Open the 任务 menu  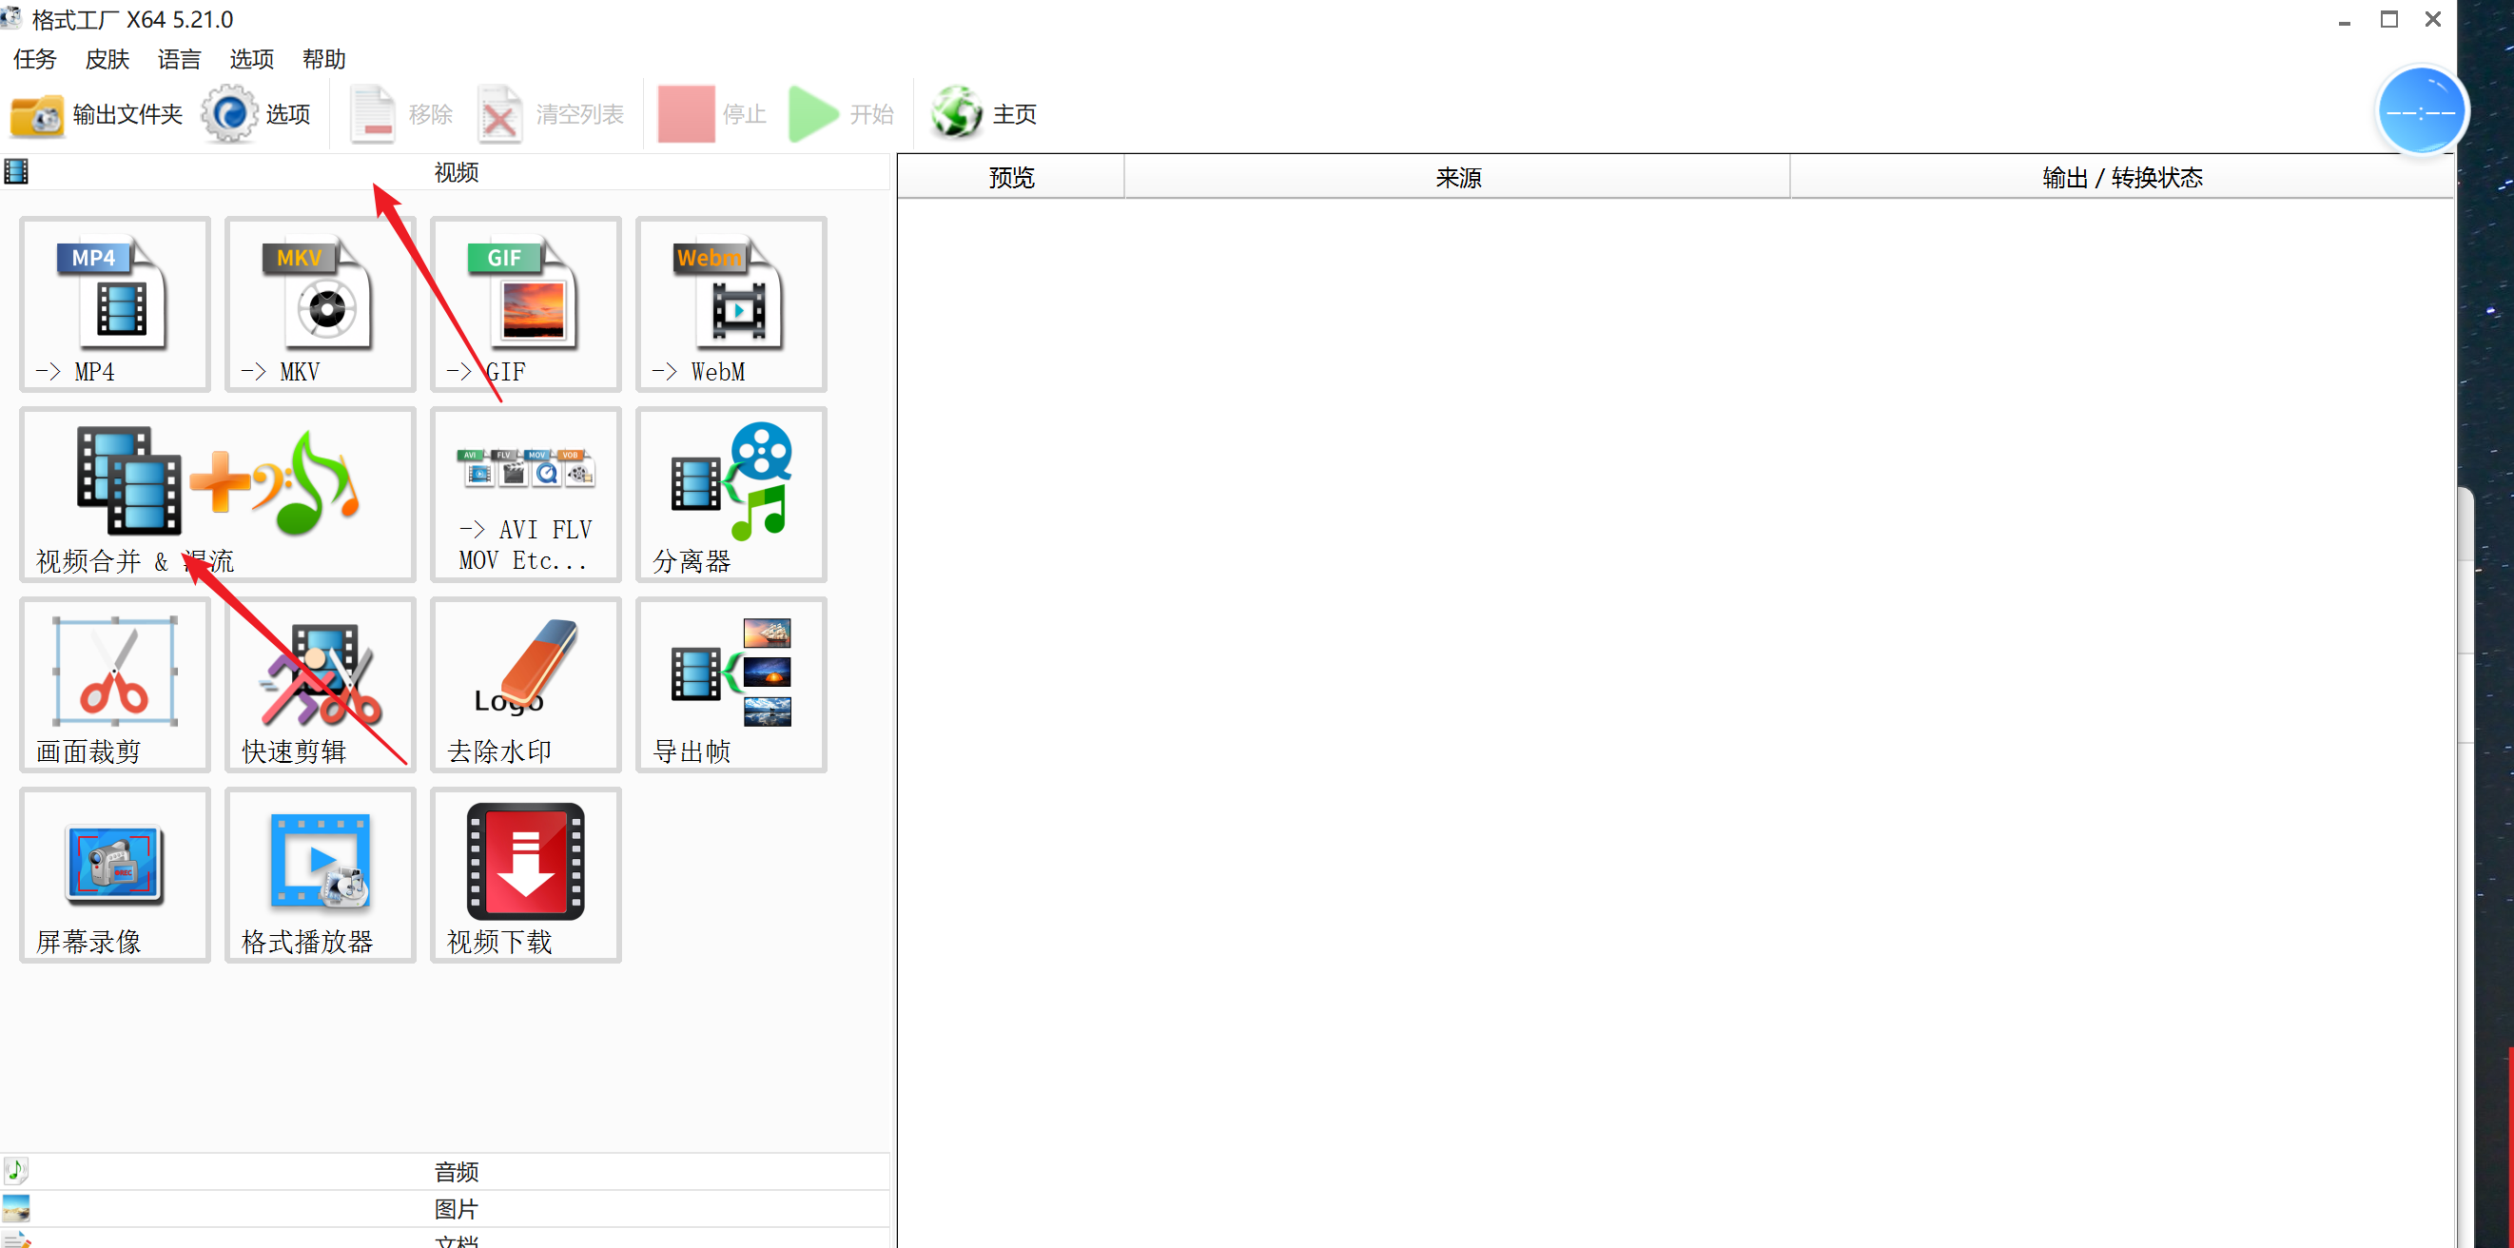pos(34,60)
